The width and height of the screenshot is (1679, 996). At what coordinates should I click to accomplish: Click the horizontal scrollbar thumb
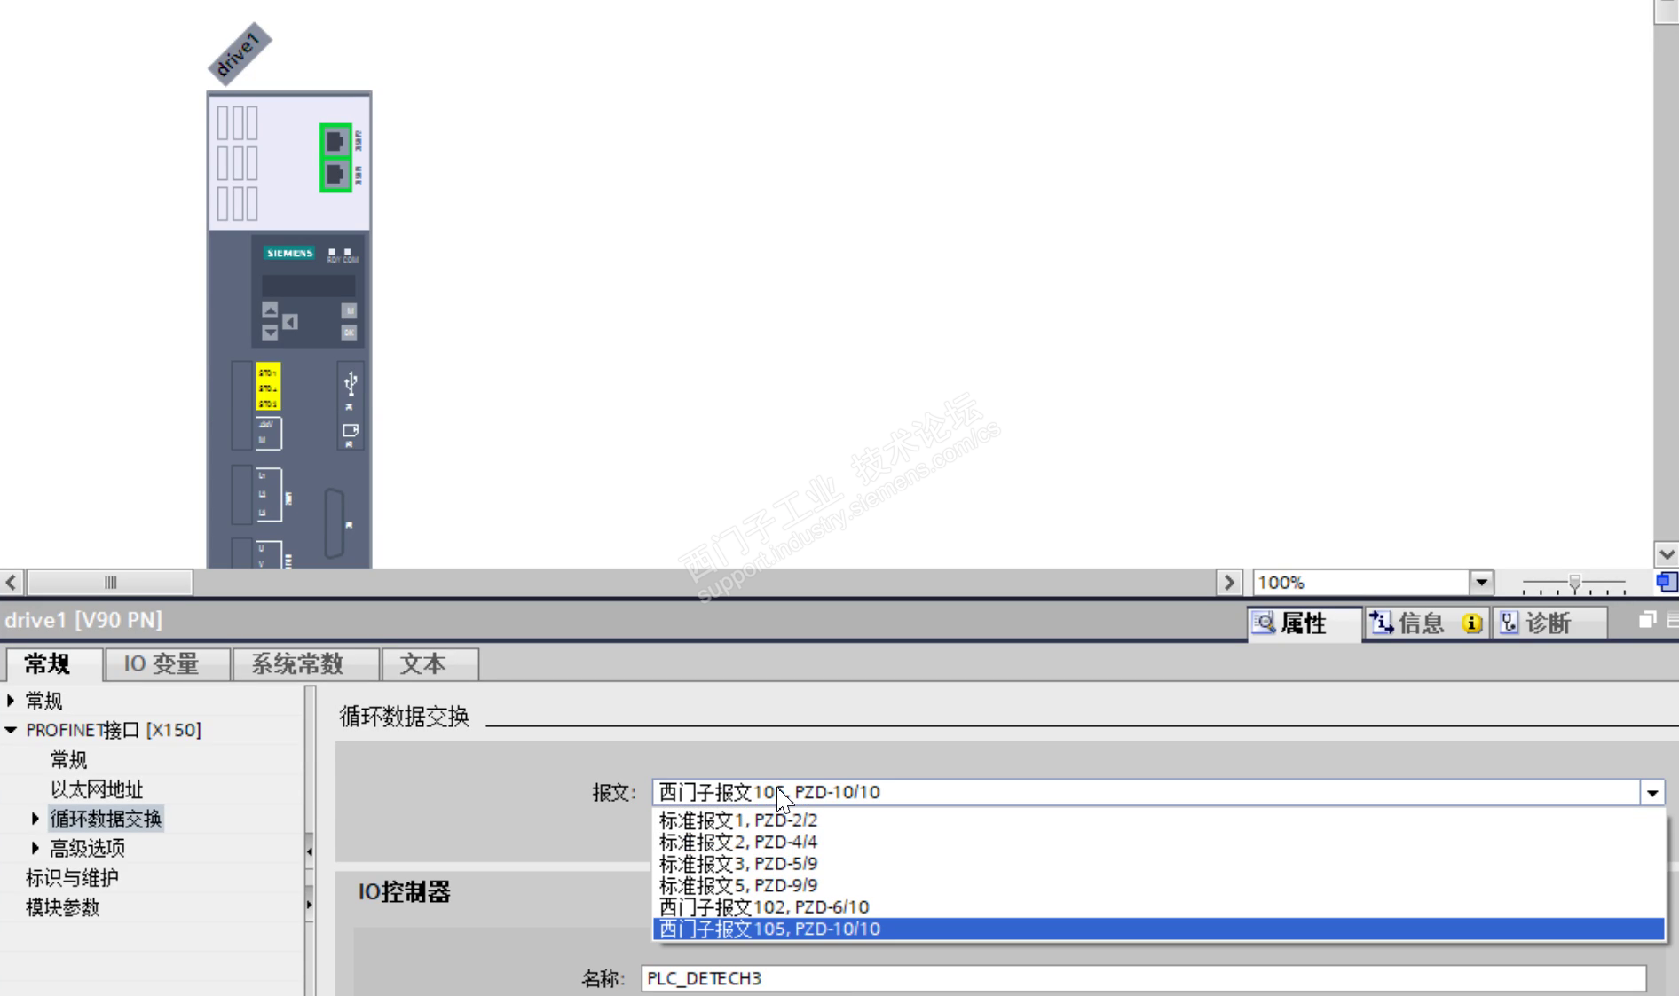pos(110,583)
